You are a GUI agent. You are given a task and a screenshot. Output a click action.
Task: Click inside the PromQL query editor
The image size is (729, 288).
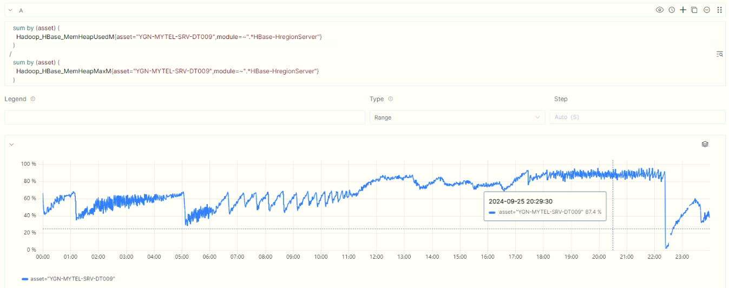[325, 54]
